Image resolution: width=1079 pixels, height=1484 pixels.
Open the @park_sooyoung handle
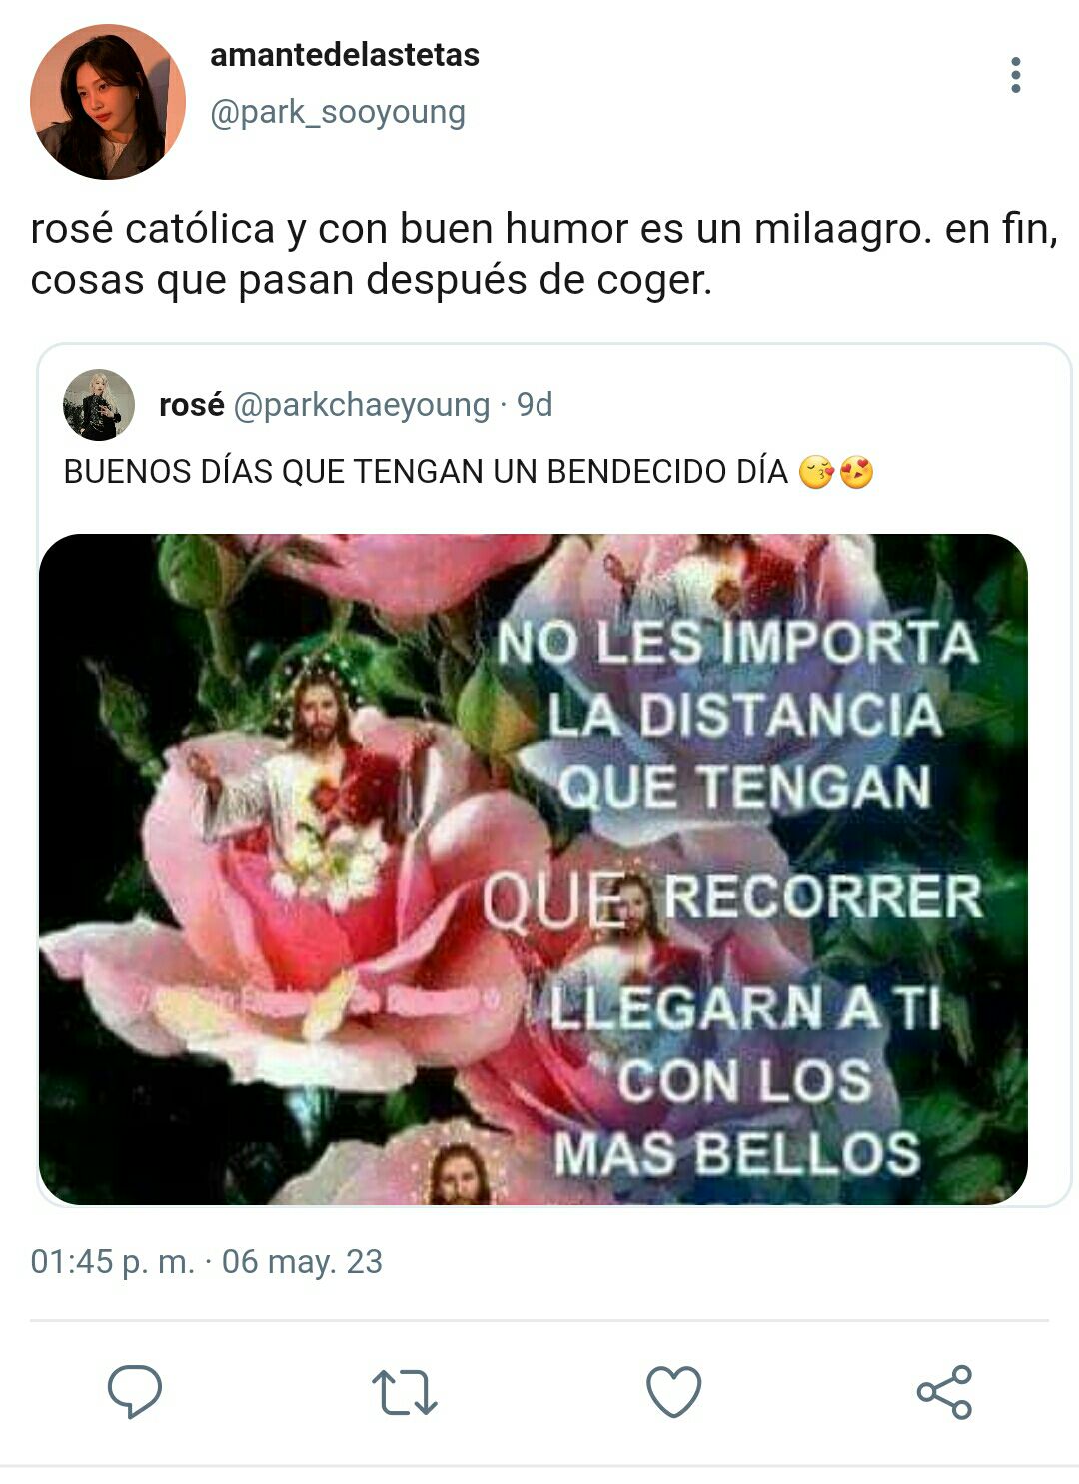pos(338,112)
